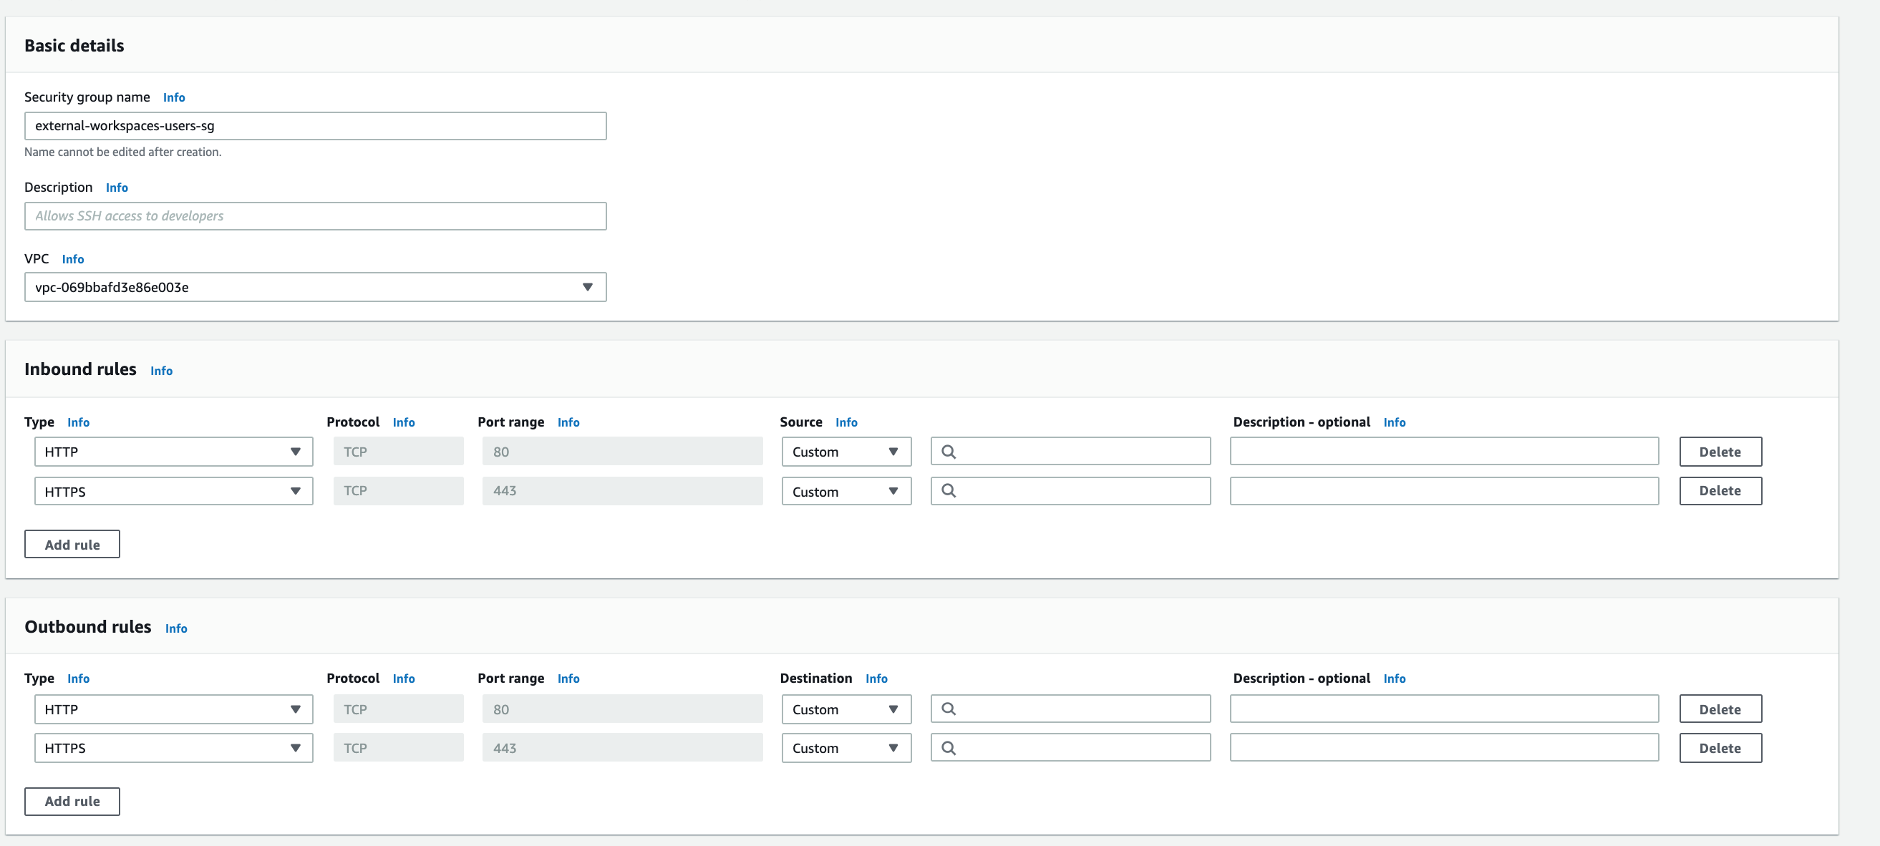The width and height of the screenshot is (1880, 846).
Task: Open the Source dropdown set to Custom for HTTPS
Action: (x=845, y=490)
